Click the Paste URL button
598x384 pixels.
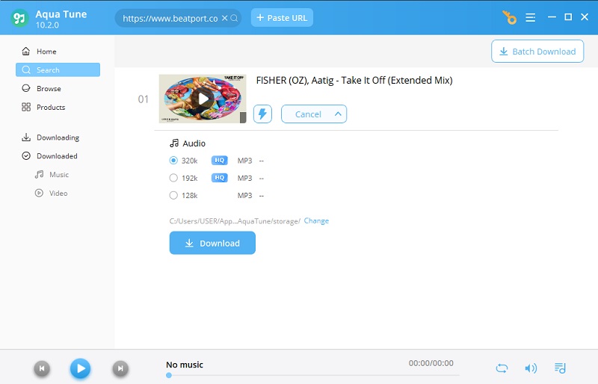(x=282, y=18)
